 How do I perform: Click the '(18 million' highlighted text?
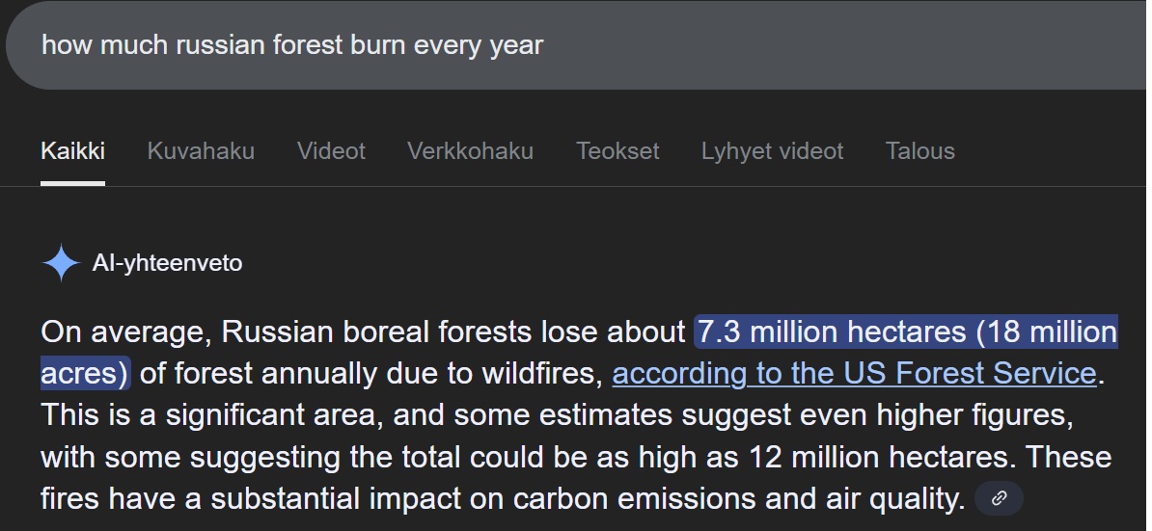1046,332
